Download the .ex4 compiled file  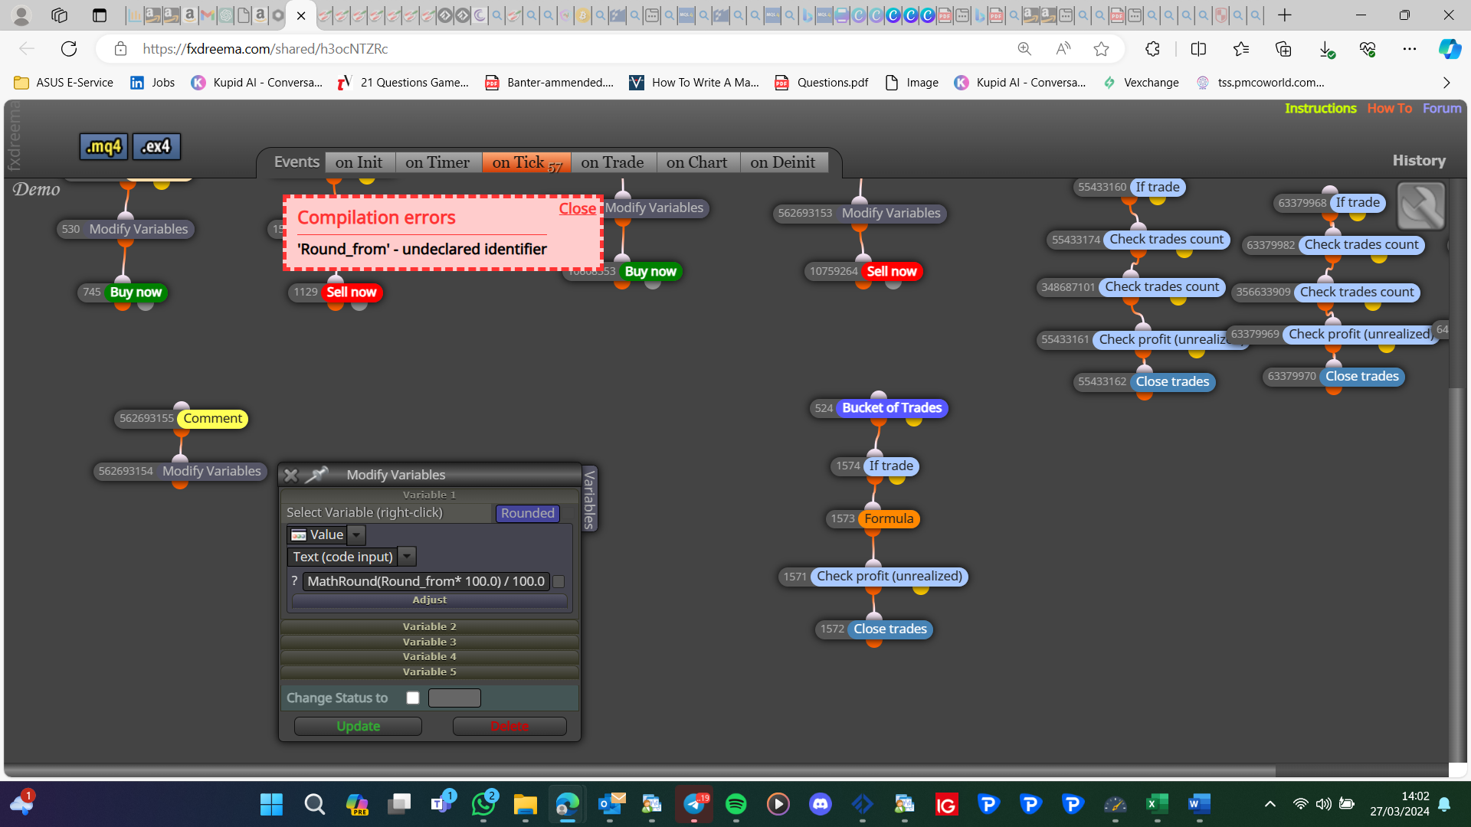(x=156, y=146)
